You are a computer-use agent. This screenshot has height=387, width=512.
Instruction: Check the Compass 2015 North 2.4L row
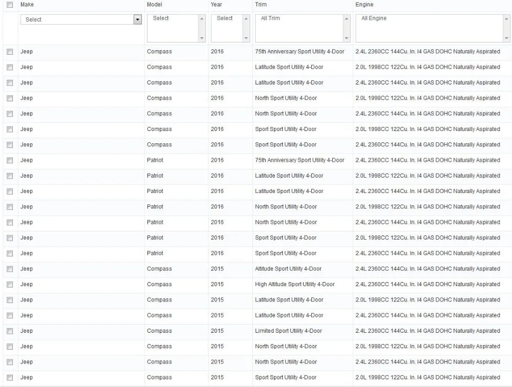tap(10, 362)
